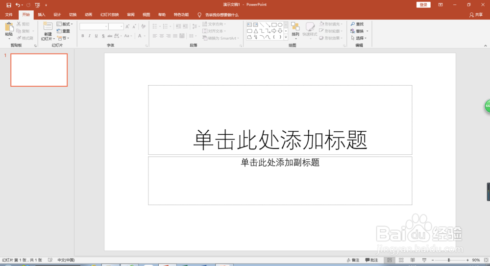Justify the paragraph text
The width and height of the screenshot is (490, 266).
pos(175,36)
